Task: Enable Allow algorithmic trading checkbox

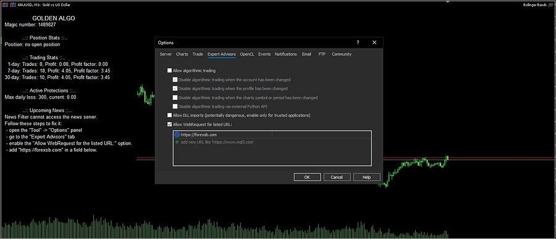Action: coord(169,71)
